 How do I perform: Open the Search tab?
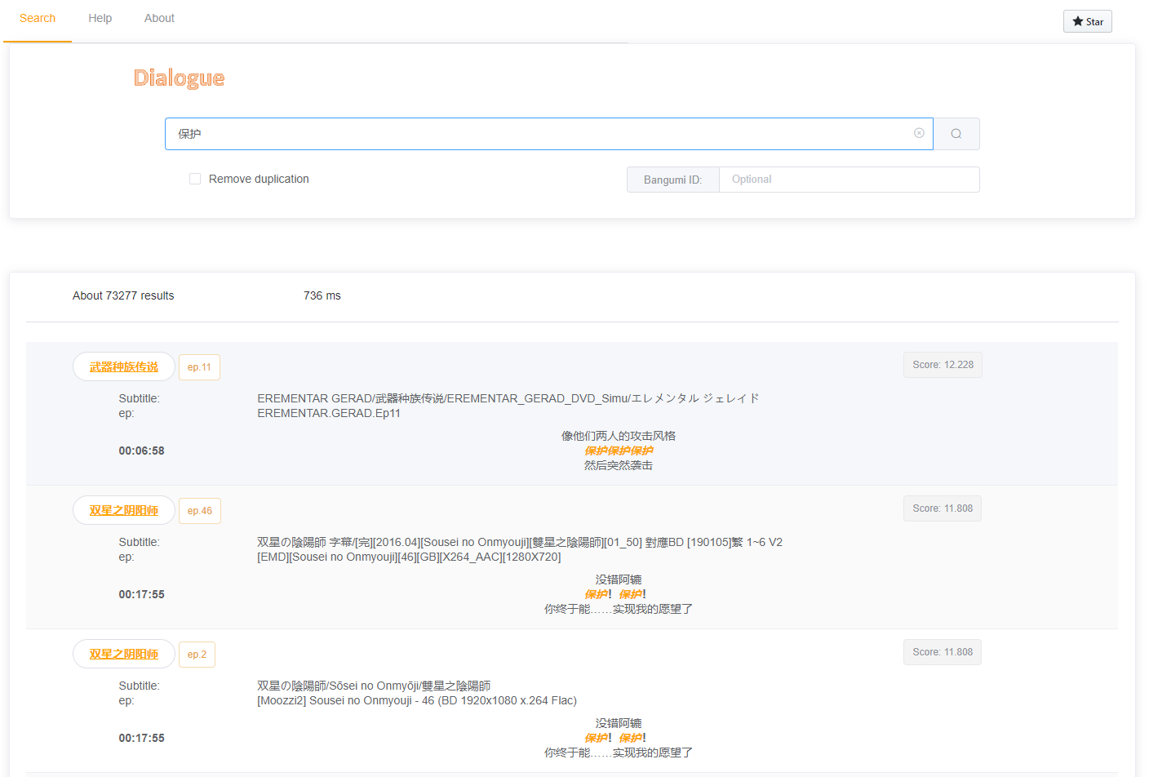coord(38,18)
